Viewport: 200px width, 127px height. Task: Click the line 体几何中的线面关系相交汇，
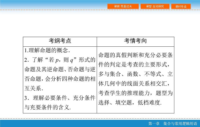pos(134,84)
